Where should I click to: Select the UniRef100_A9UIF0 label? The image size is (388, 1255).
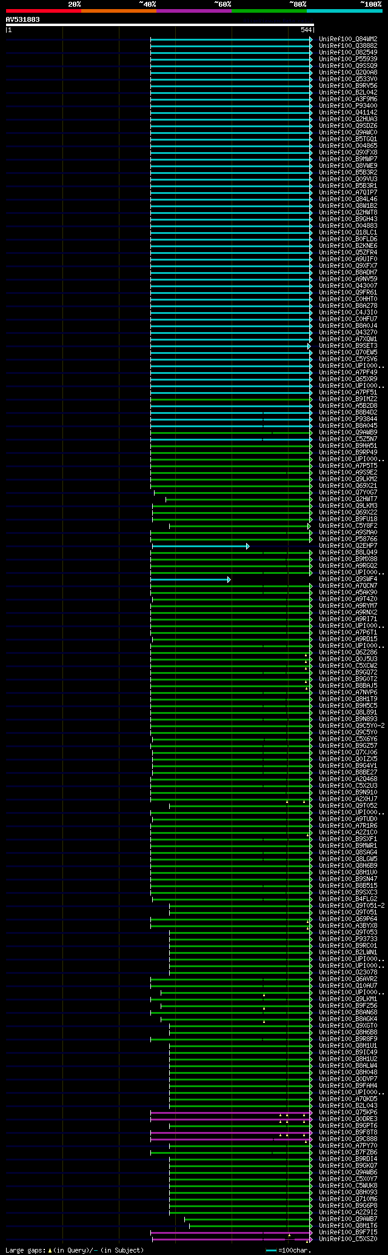tap(348, 259)
